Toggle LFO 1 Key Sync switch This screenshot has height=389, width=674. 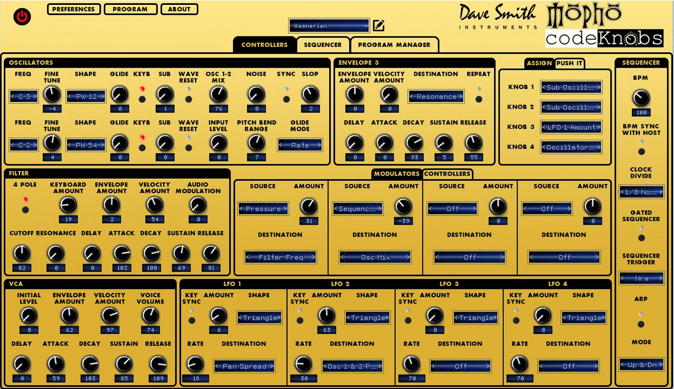pos(192,320)
